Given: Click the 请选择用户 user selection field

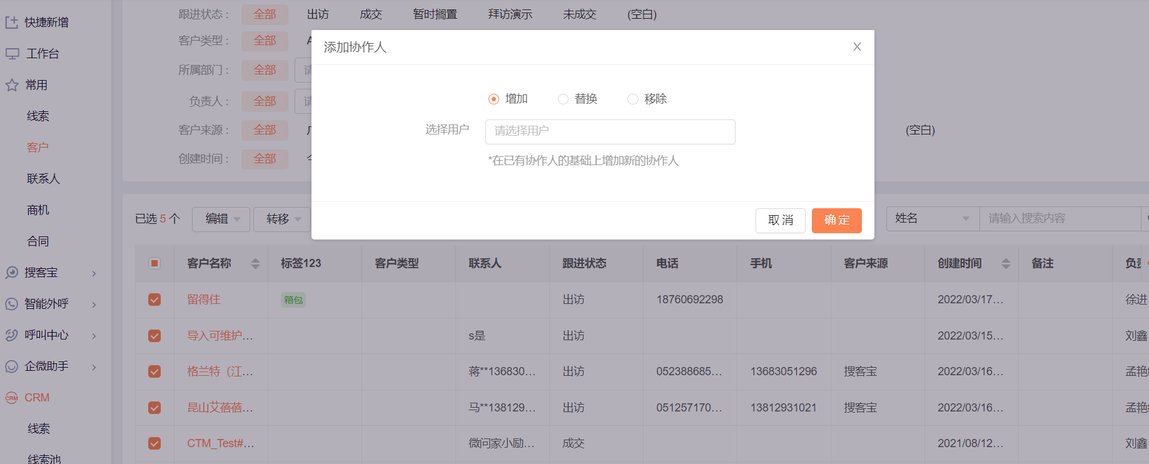Looking at the screenshot, I should 610,131.
